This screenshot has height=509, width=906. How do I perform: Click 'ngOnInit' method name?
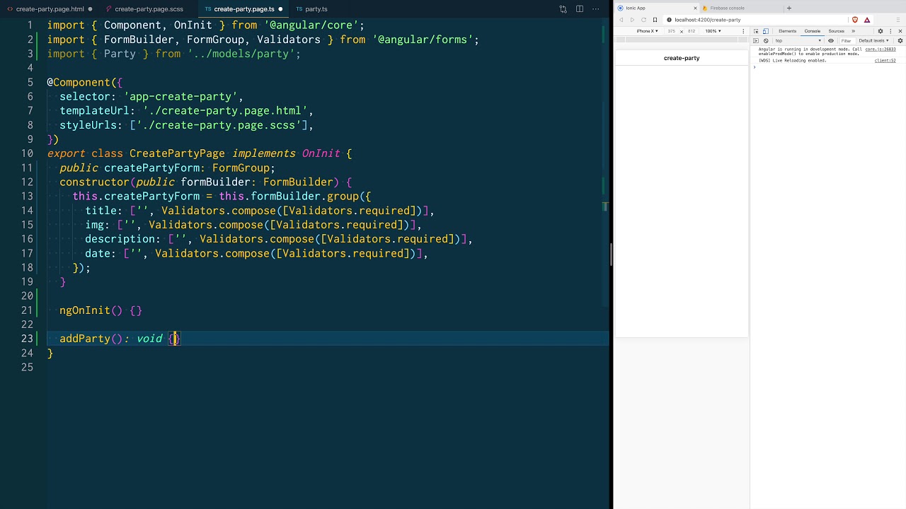click(x=85, y=310)
